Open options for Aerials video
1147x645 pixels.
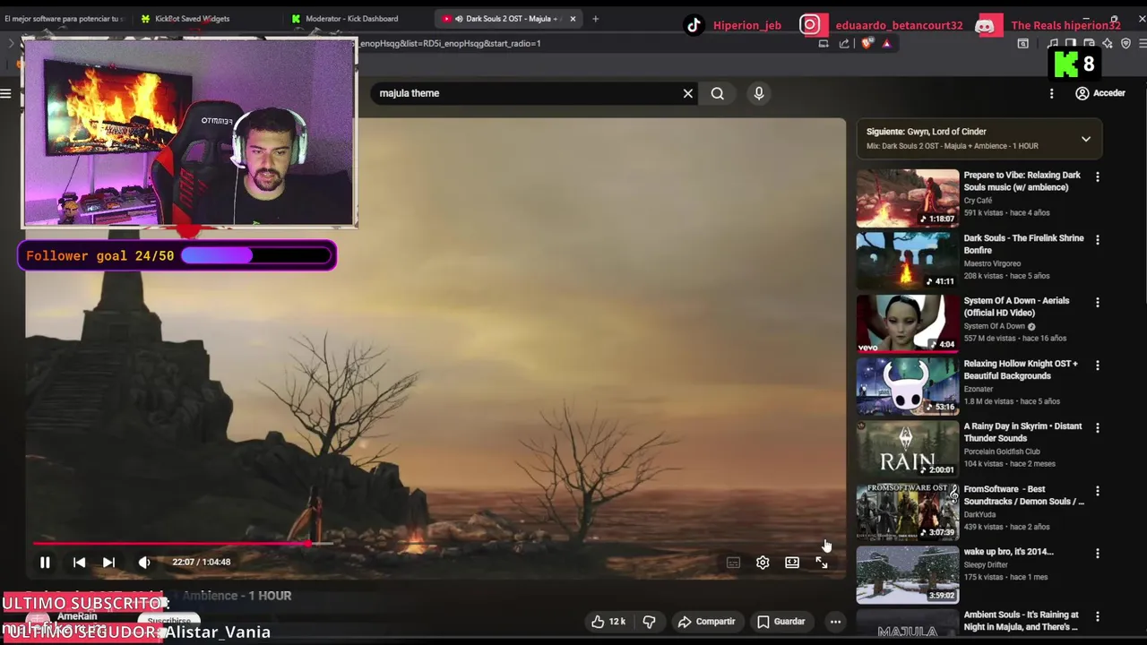click(1097, 303)
